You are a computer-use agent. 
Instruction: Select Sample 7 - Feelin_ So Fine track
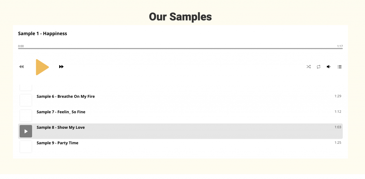pos(180,116)
